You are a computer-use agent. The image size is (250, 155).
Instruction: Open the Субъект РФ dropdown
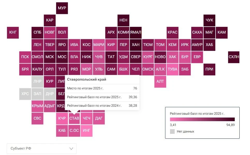(x=42, y=149)
